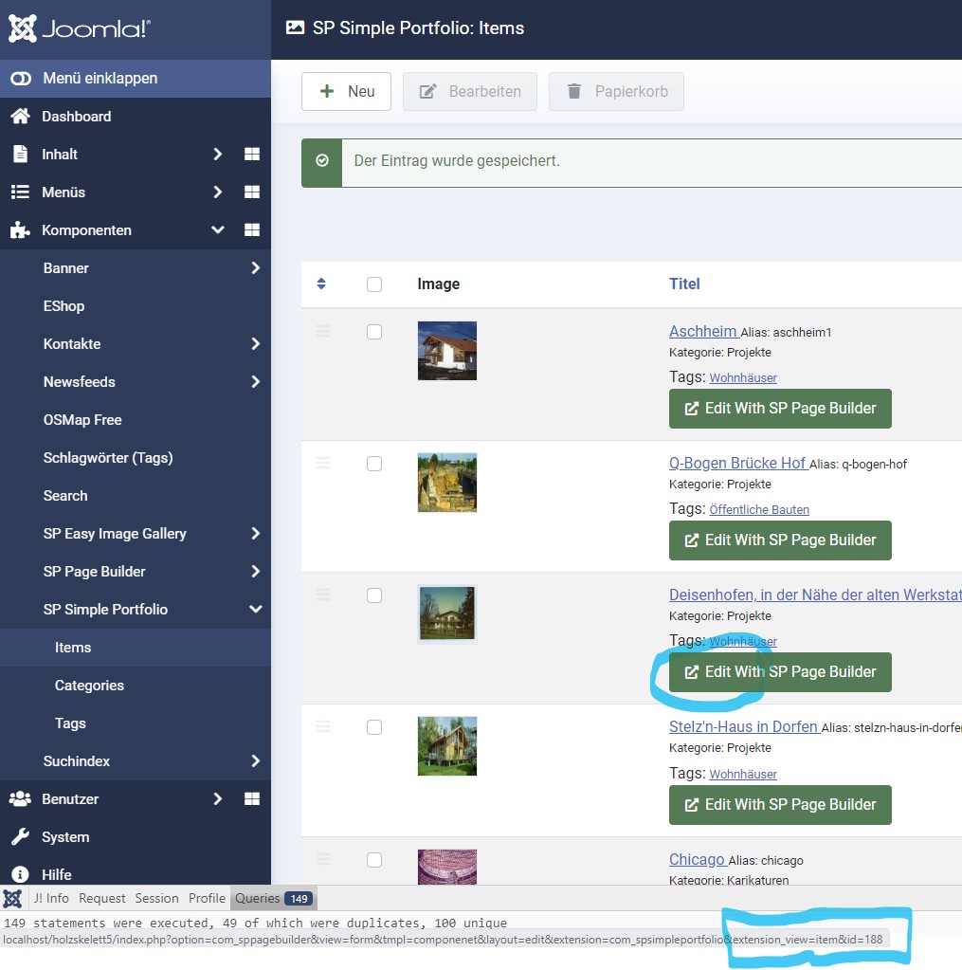Collapse the Komponenten menu chevron
This screenshot has height=970, width=962.
pos(218,230)
